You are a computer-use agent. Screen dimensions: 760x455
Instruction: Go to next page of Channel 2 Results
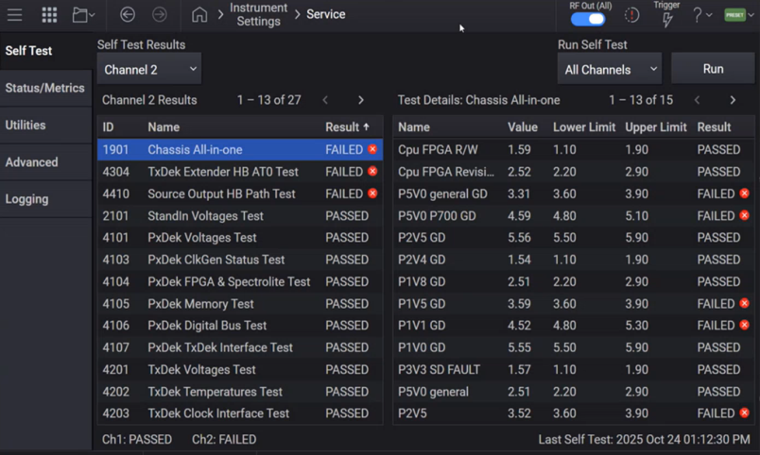(x=361, y=100)
